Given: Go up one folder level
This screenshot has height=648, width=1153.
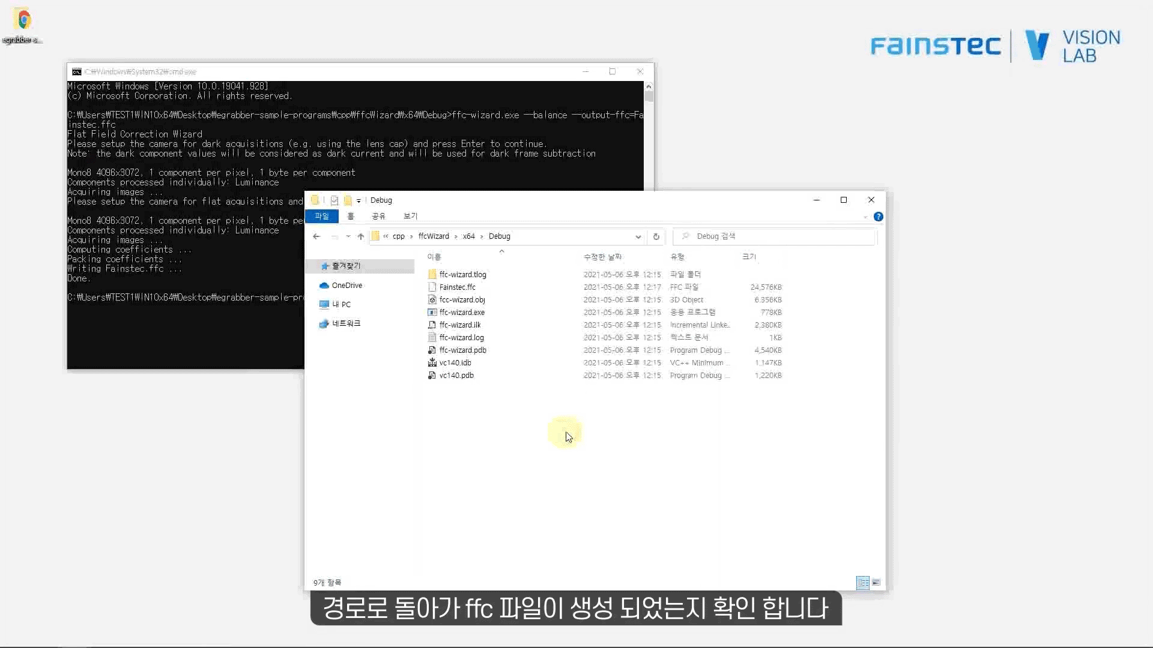Looking at the screenshot, I should [x=360, y=236].
